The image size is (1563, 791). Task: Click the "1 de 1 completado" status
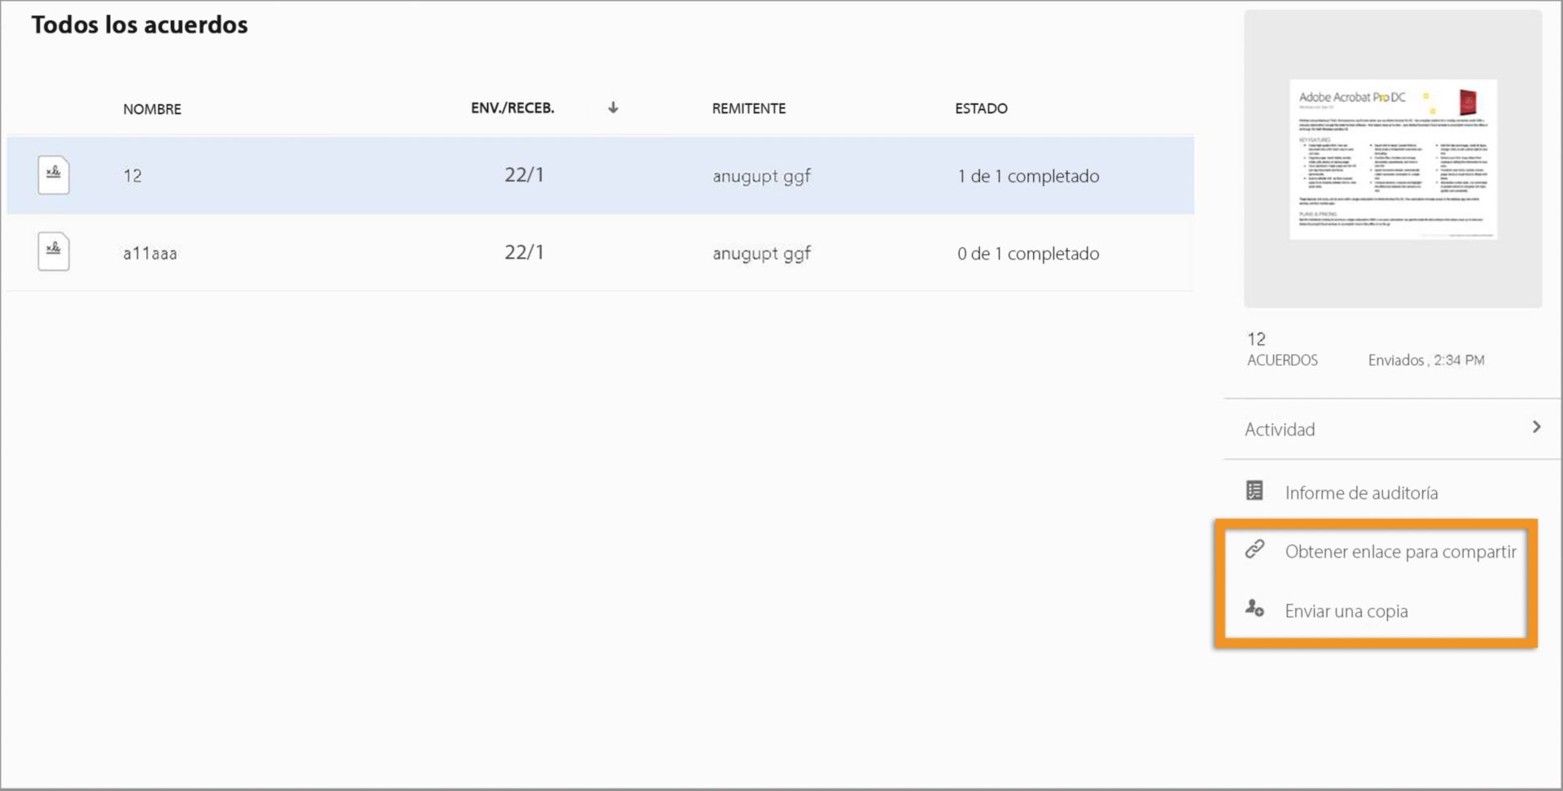point(1028,176)
